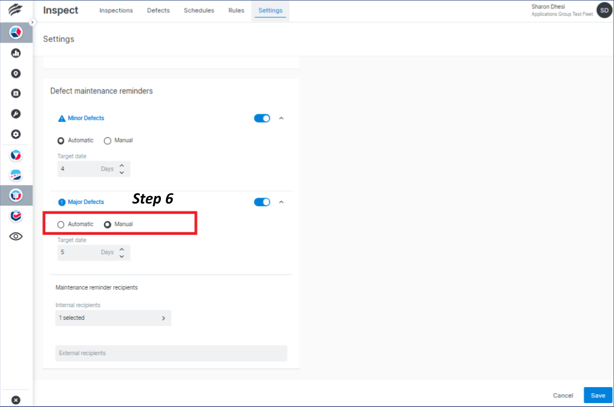Switch to the Defects tab
Viewport: 614px width, 407px height.
tap(158, 10)
